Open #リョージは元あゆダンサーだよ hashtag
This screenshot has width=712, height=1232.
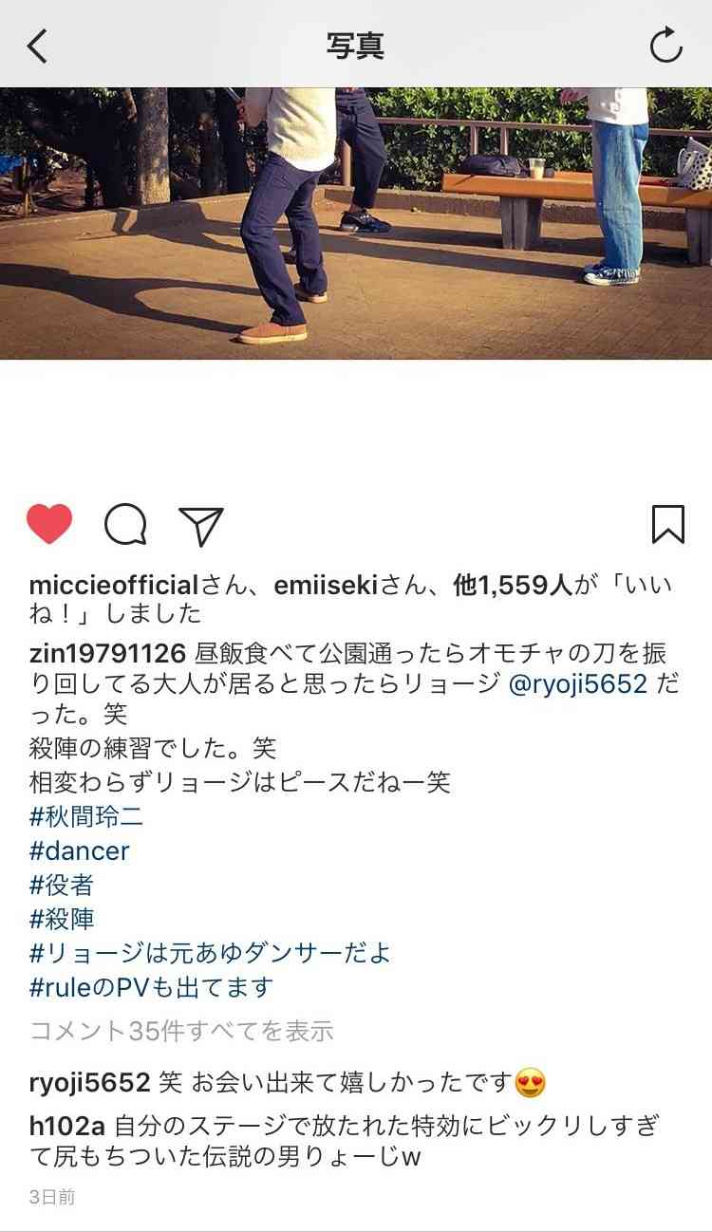point(210,953)
